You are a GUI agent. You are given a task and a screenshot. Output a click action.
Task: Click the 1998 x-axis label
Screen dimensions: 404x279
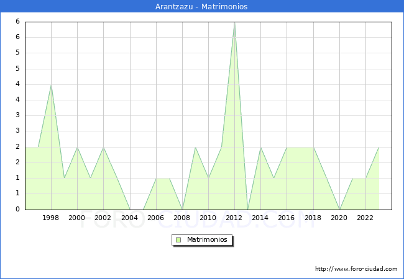tap(51, 218)
